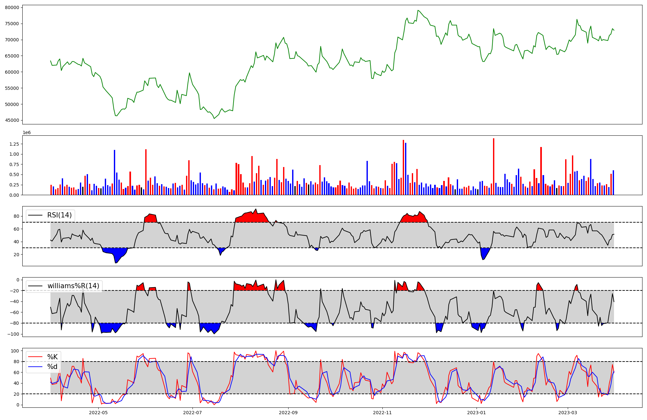Click the highest peak of the green price line
This screenshot has height=420, width=647.
tap(418, 10)
